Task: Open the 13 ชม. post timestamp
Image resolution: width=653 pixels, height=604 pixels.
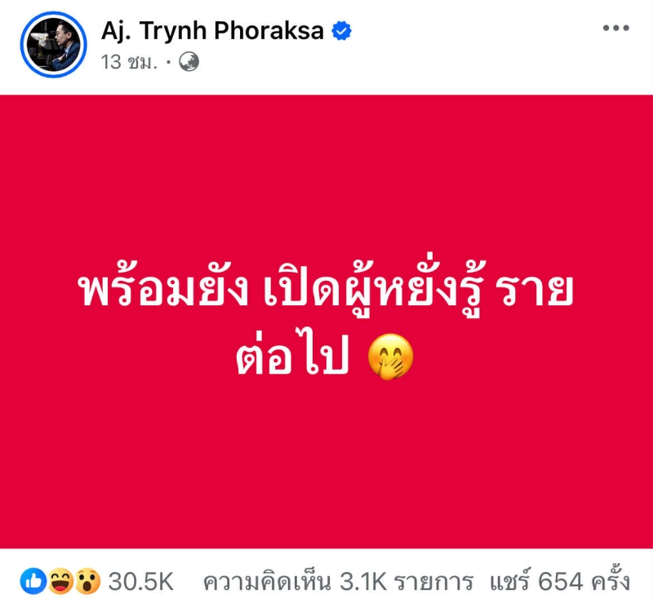Action: click(x=129, y=62)
